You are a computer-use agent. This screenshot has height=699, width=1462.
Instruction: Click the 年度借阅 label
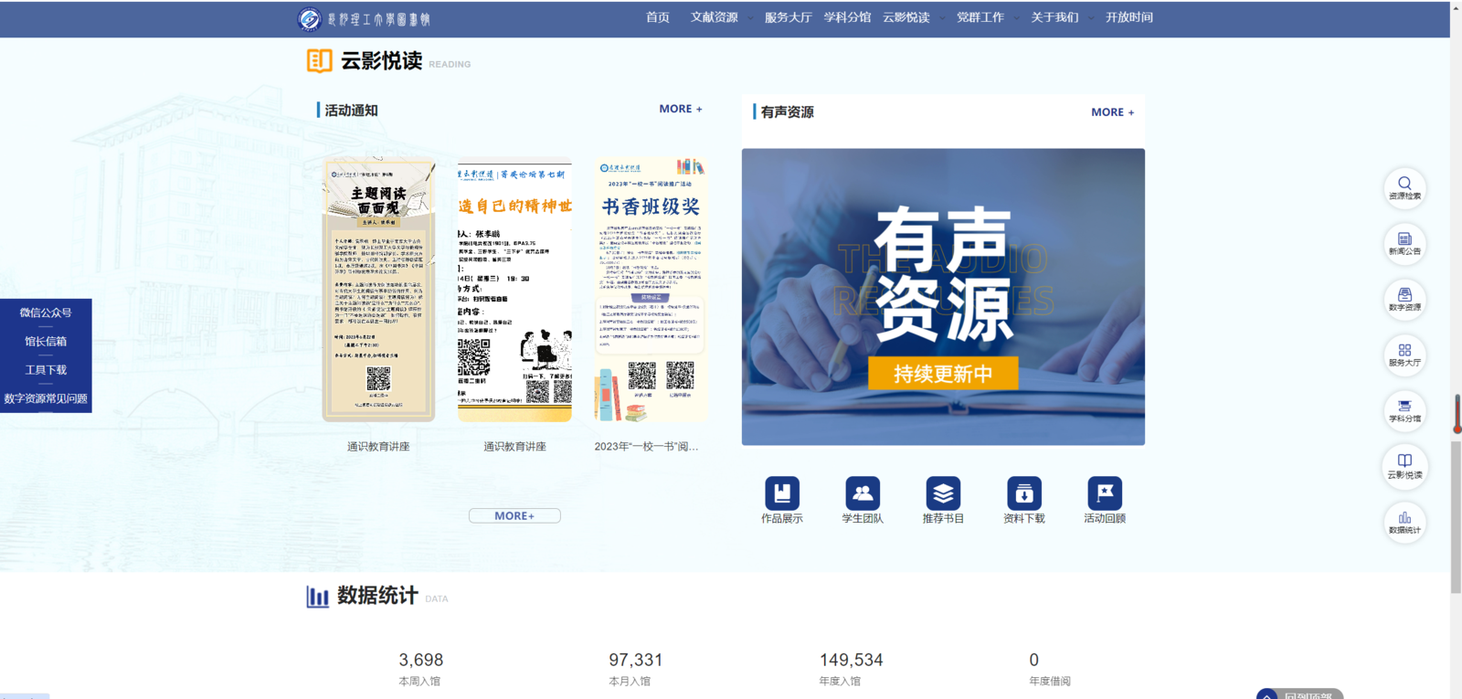click(1050, 681)
